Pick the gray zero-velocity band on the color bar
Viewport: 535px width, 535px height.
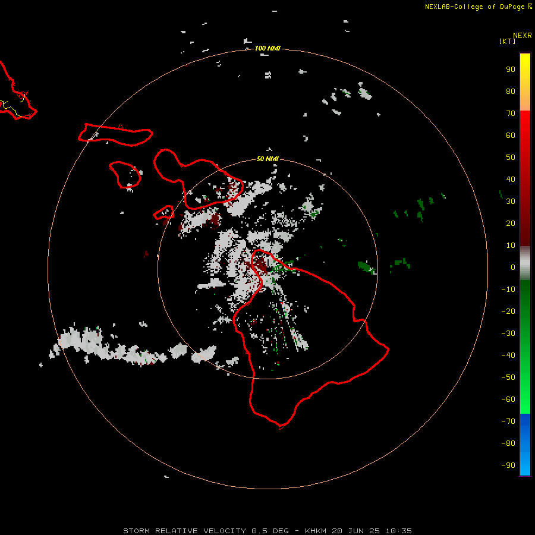point(525,263)
